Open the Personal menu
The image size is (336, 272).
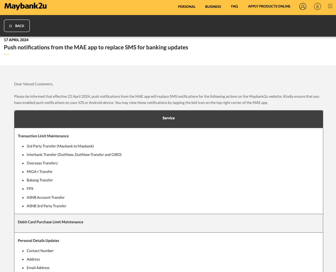[x=187, y=7]
